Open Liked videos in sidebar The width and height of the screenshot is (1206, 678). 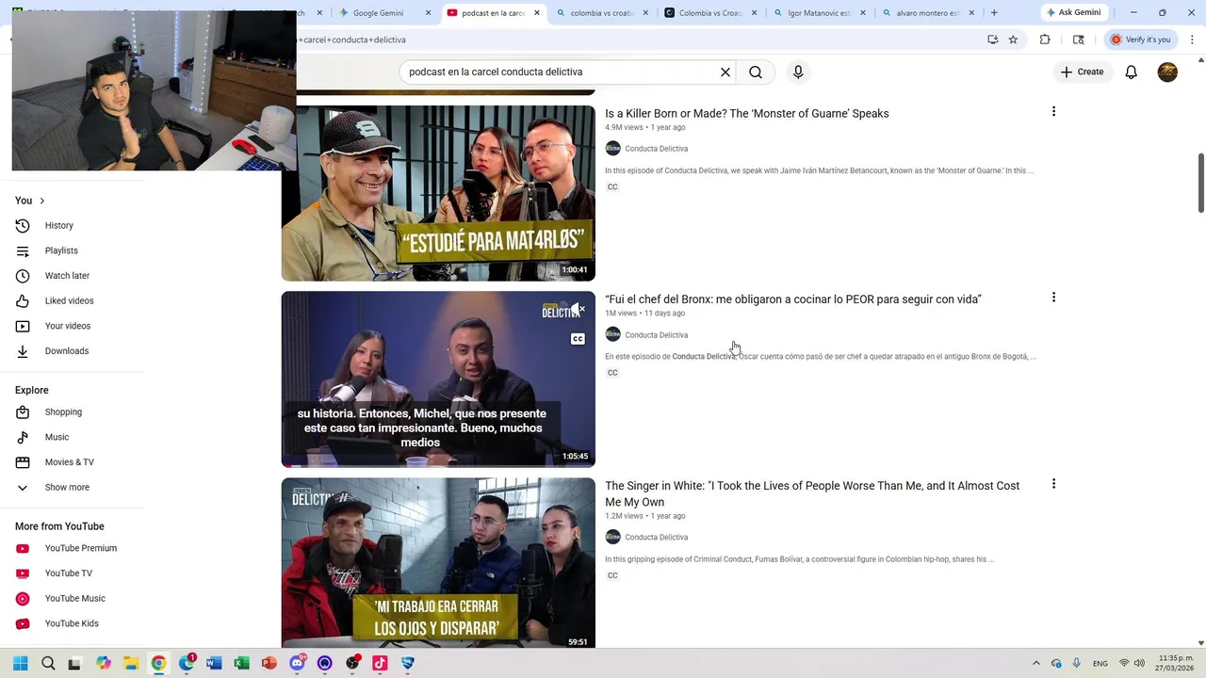point(72,301)
